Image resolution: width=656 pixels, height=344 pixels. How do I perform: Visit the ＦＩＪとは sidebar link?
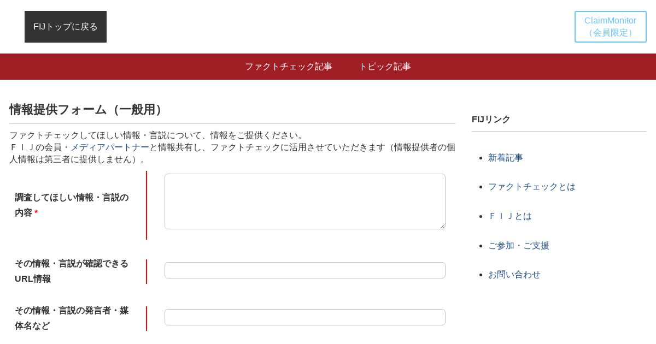tap(509, 216)
